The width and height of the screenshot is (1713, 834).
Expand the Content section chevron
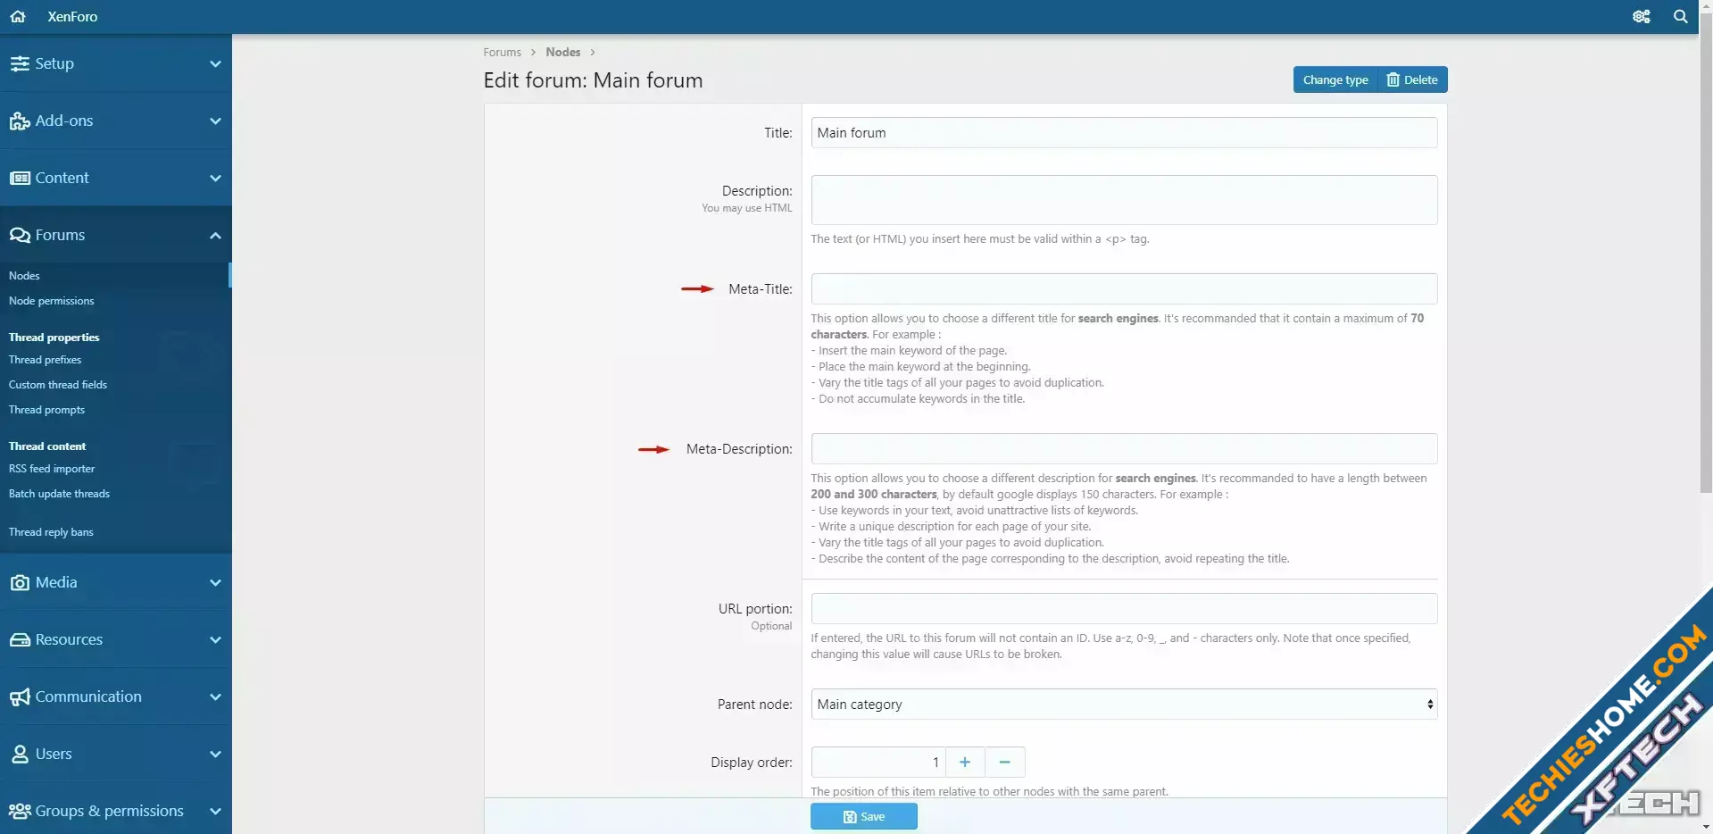215,178
